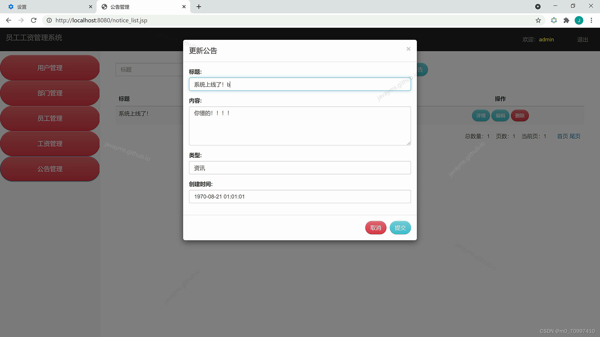This screenshot has width=600, height=337.
Task: Log out with 退出
Action: point(582,40)
